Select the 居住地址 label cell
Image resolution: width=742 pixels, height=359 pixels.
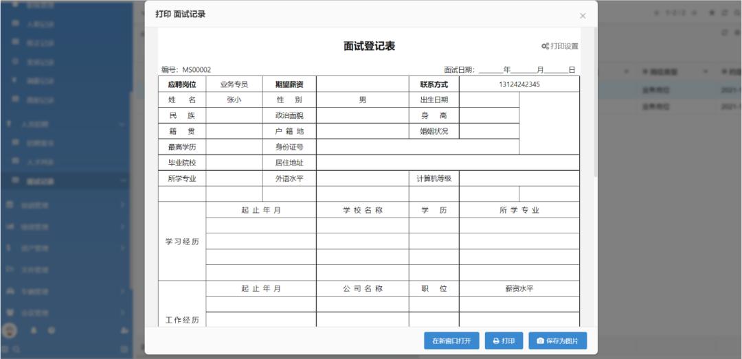point(290,163)
